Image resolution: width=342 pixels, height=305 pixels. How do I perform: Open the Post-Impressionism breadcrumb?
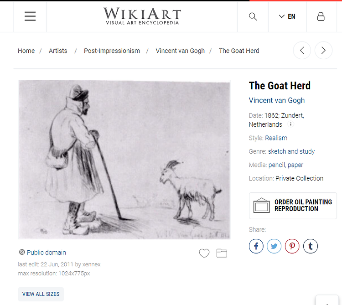(x=112, y=51)
